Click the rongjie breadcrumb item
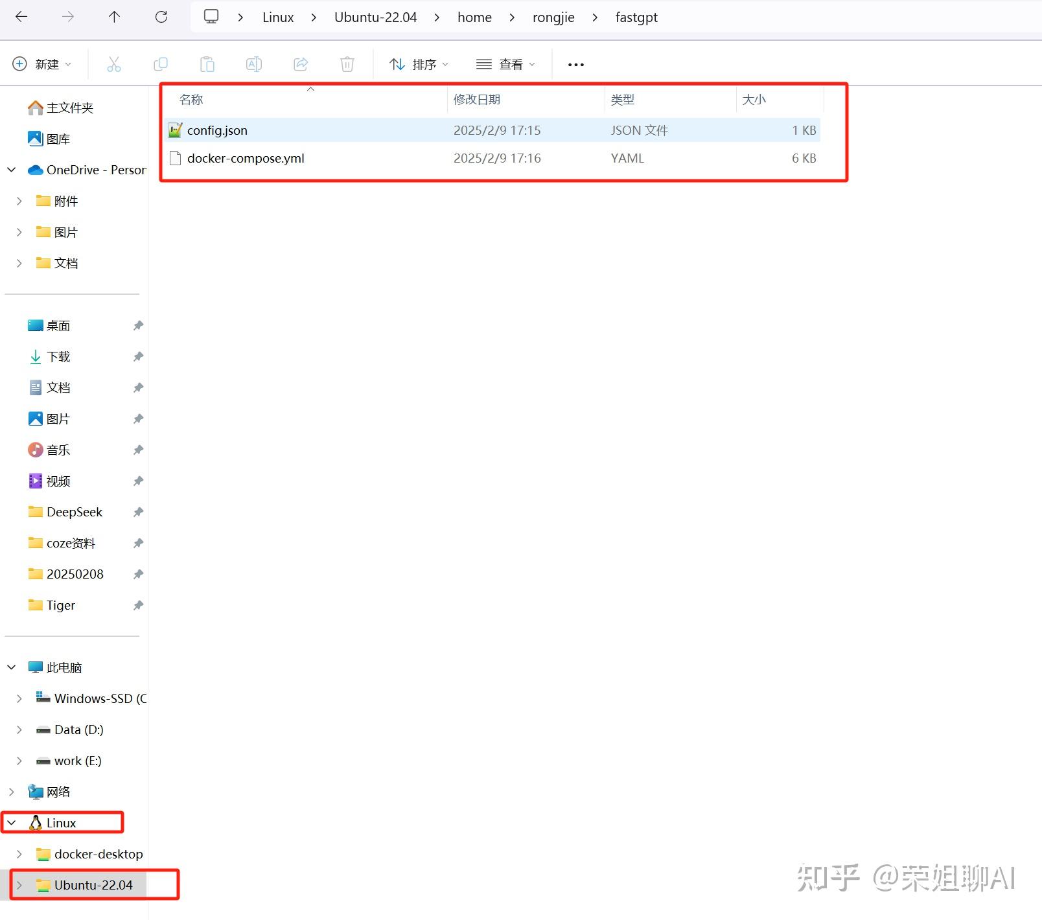Viewport: 1042px width, 920px height. [x=553, y=17]
